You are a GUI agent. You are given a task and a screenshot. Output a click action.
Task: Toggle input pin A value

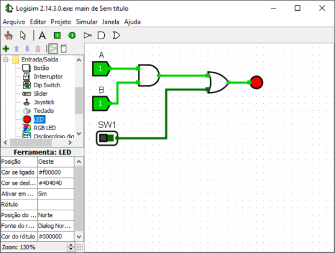point(100,69)
